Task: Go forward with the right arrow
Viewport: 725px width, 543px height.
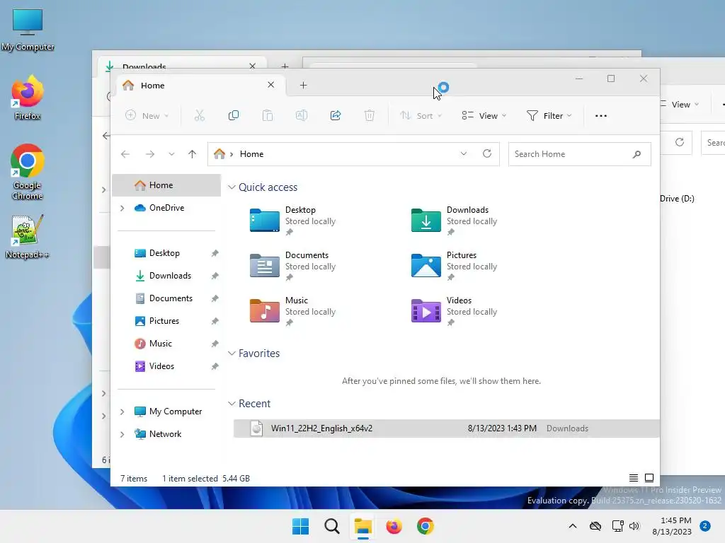Action: click(150, 154)
